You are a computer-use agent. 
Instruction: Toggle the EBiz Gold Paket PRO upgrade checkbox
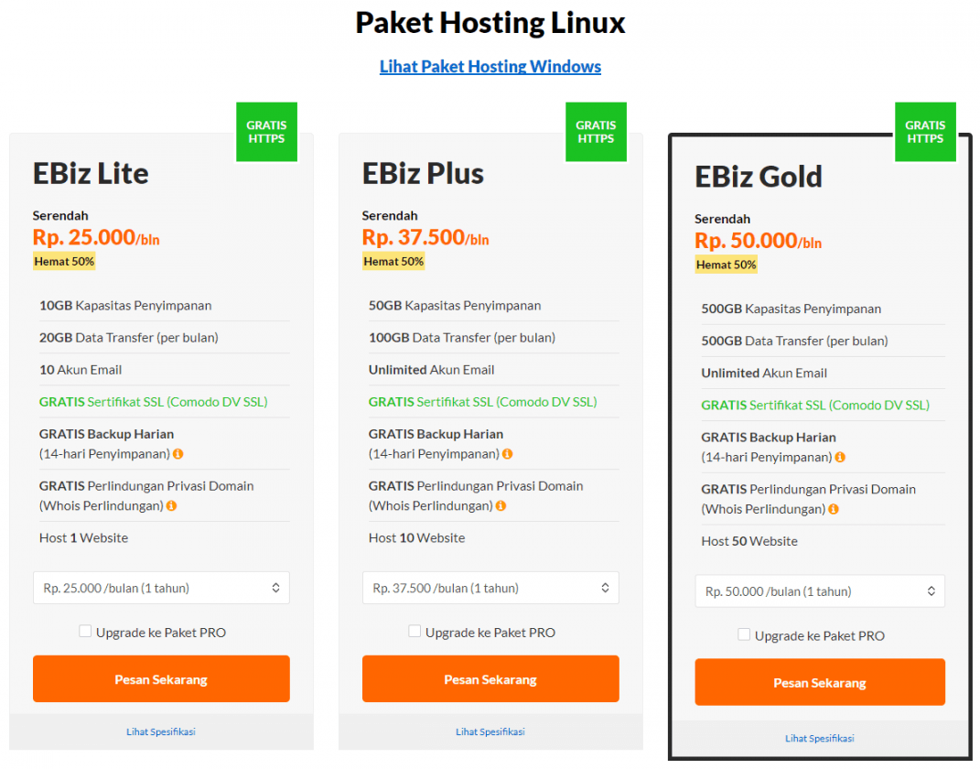744,634
